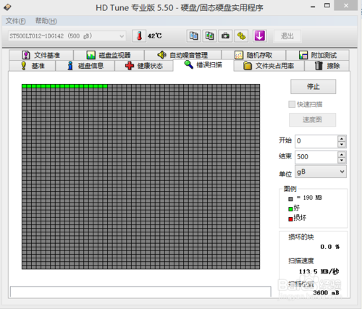Click the copy screenshot to clipboard icon
The height and width of the screenshot is (309, 362).
(x=209, y=36)
